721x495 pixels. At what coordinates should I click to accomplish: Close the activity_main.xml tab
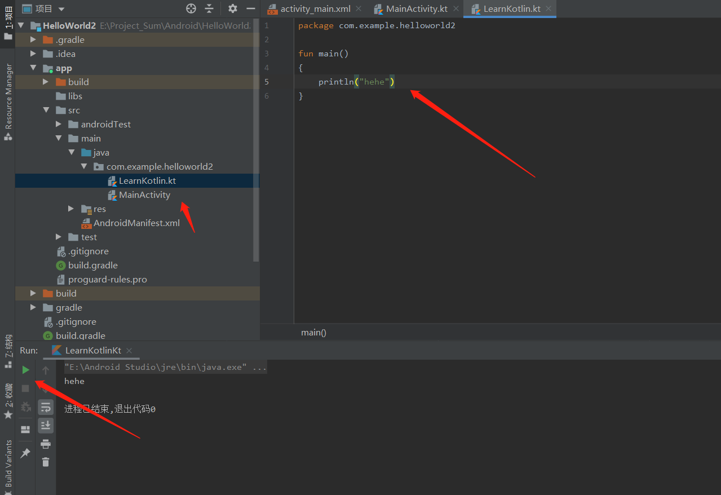pos(359,8)
